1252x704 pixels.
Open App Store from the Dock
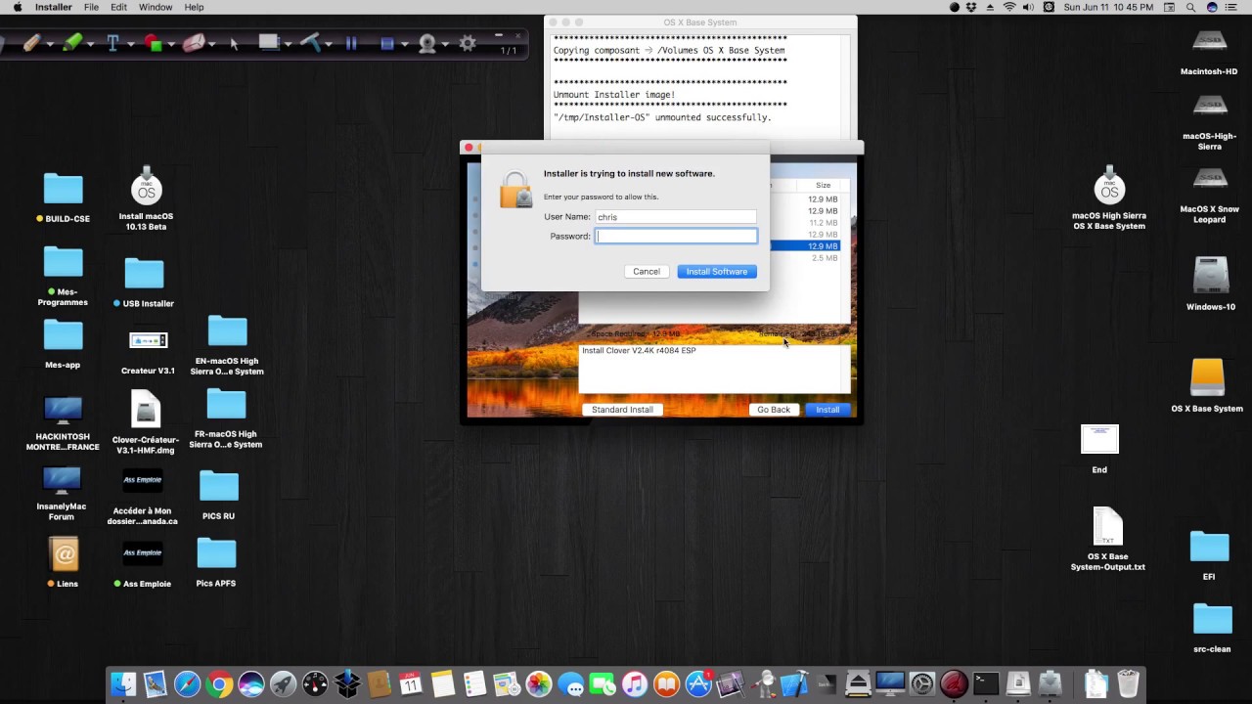pyautogui.click(x=698, y=683)
